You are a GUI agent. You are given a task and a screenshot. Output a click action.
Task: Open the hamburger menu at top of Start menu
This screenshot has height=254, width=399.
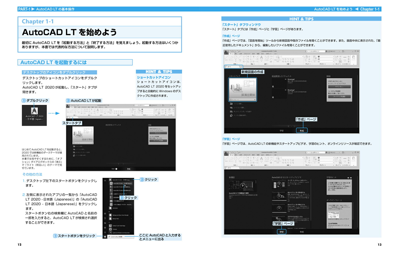[x=105, y=181]
